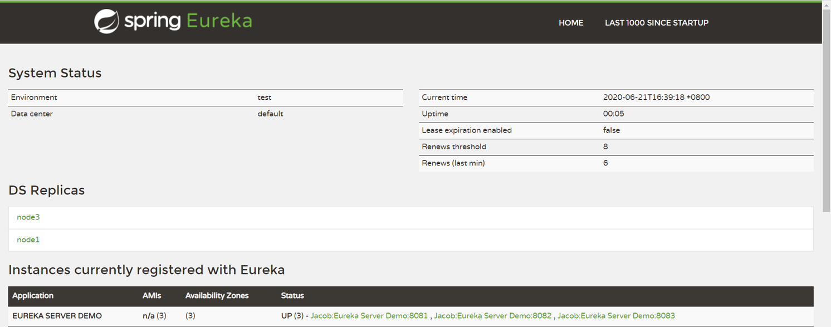Open Jacob:Eureka Server Demo:8081 instance link
831x327 pixels.
(x=369, y=316)
